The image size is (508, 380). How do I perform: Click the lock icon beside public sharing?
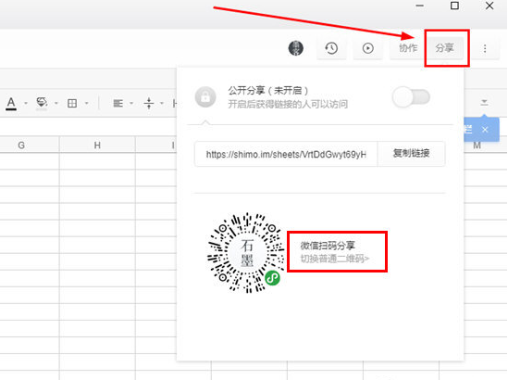tap(205, 96)
